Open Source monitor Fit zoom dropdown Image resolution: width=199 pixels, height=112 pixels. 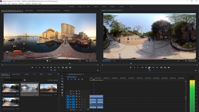(16, 61)
